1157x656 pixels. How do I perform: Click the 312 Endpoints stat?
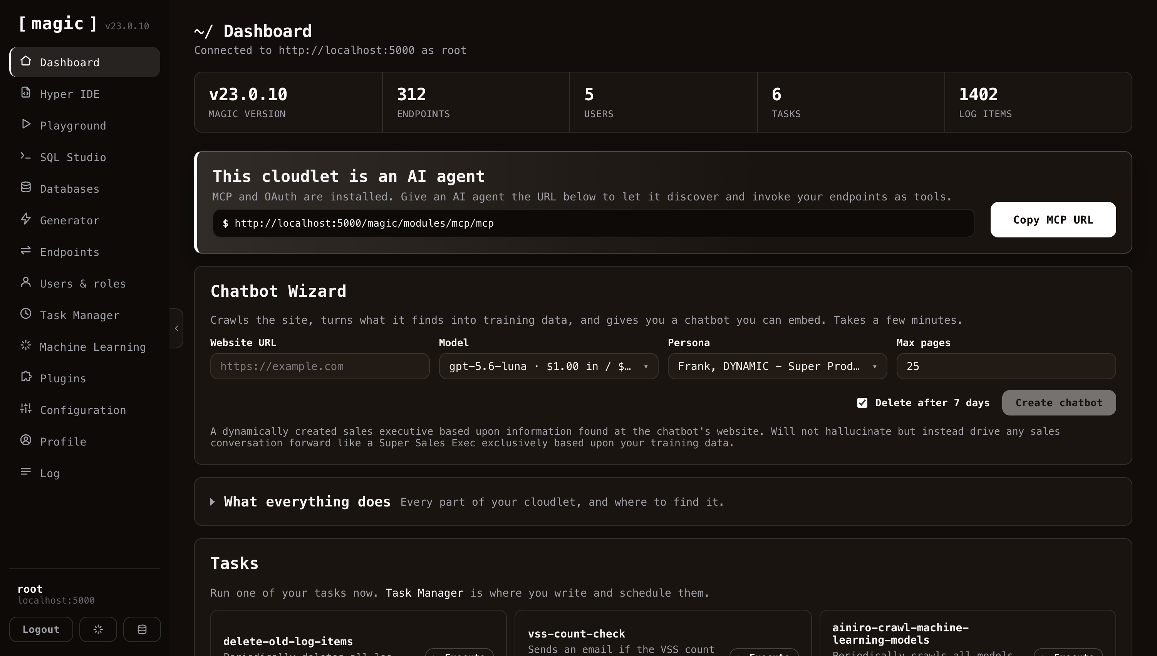[476, 102]
